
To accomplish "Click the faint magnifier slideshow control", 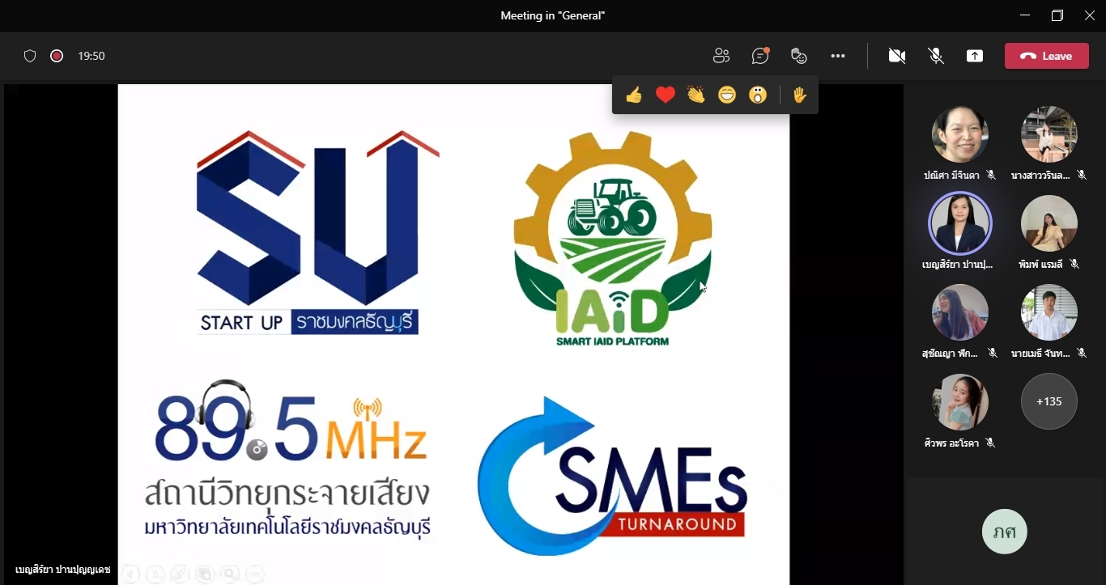I will click(x=230, y=574).
